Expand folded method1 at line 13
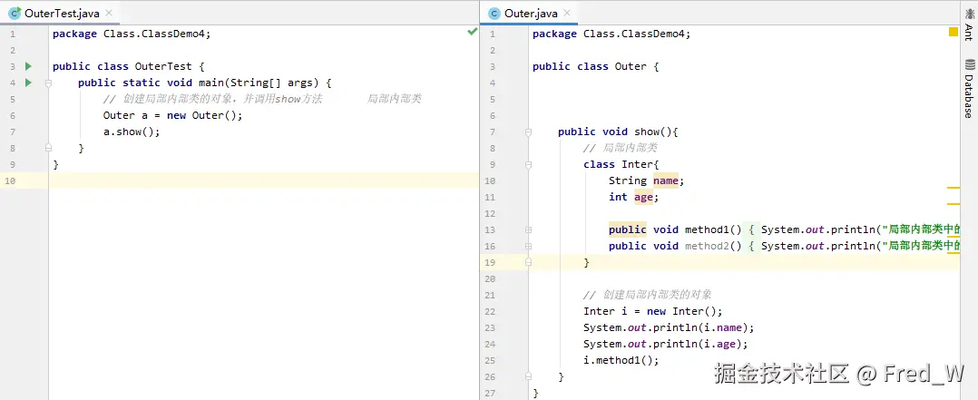The height and width of the screenshot is (400, 978). click(x=528, y=229)
